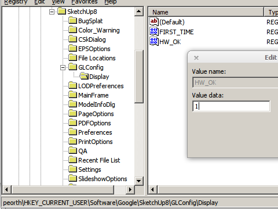Open the View menu
Viewport: 278px width, 209px height.
pyautogui.click(x=58, y=2)
